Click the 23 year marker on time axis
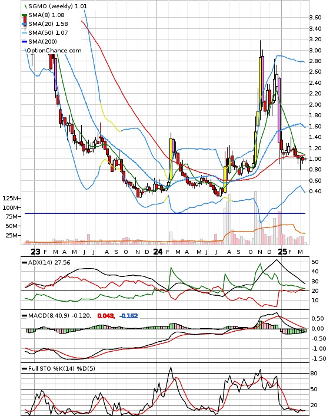 click(x=35, y=252)
